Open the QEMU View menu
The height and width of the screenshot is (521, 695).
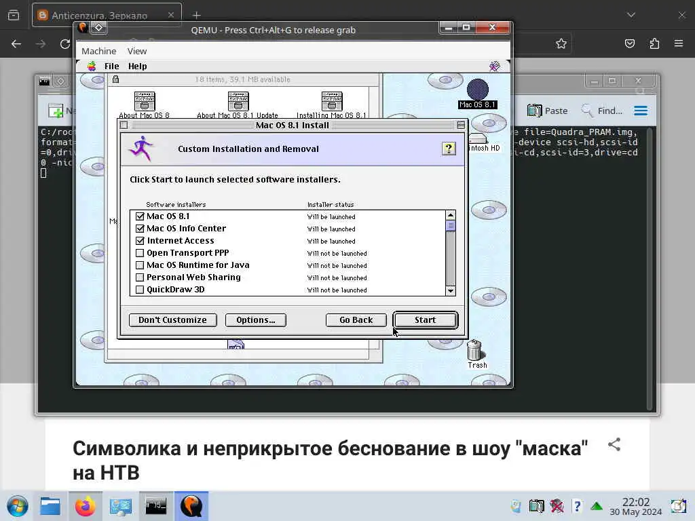137,51
